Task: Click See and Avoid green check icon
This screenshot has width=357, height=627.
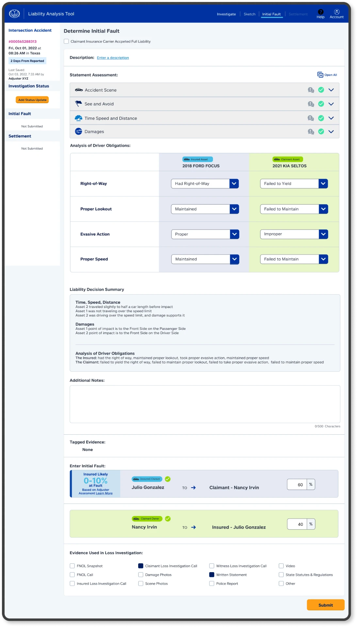Action: 321,104
